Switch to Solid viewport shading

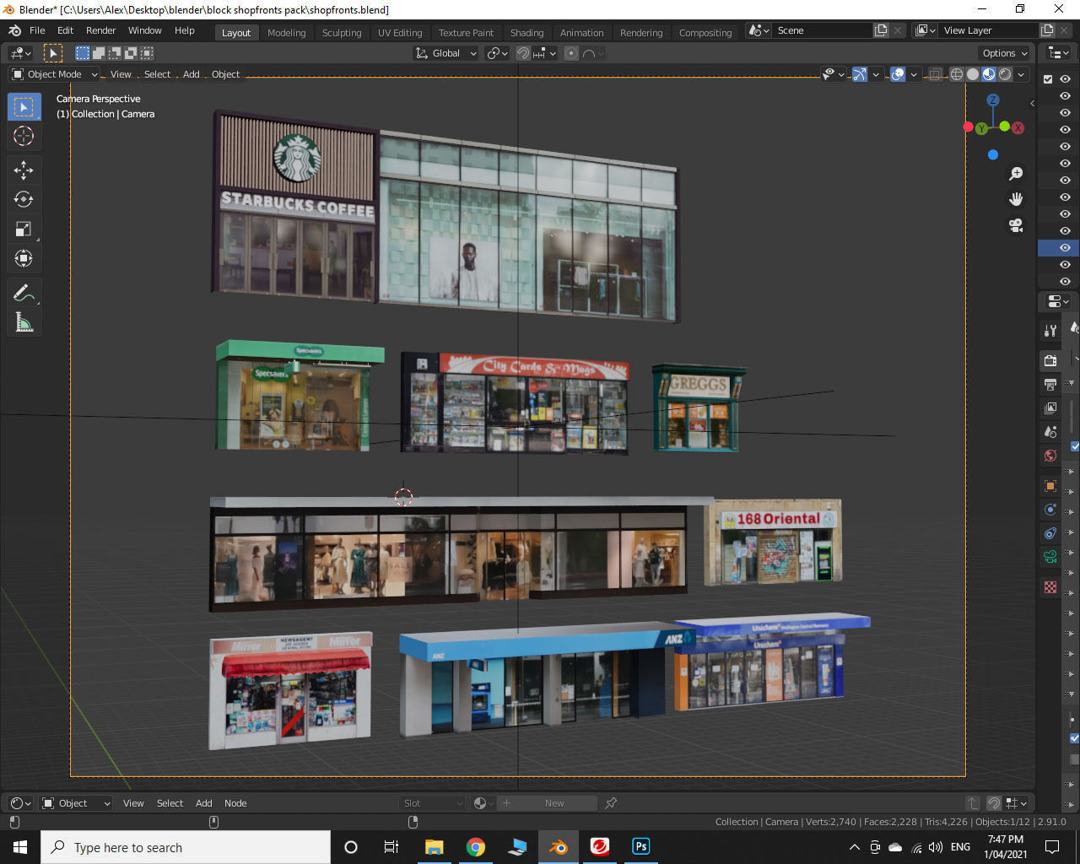tap(973, 74)
